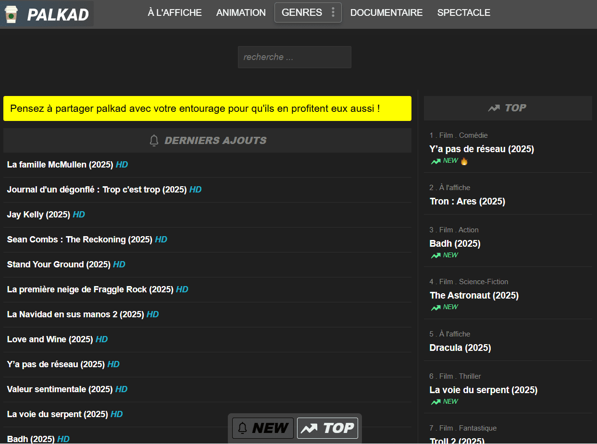
Task: Go to the Animation menu item
Action: click(241, 13)
